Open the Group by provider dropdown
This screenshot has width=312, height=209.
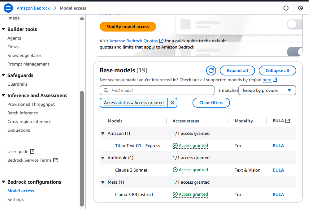pyautogui.click(x=267, y=90)
